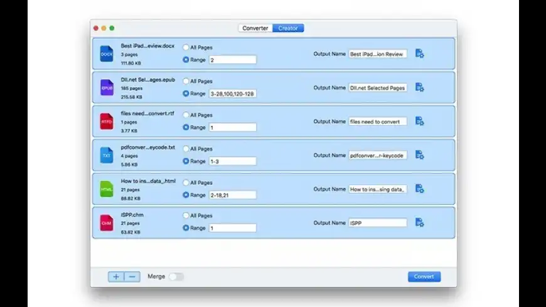Open output settings icon for pdfconver keycode row

(420, 155)
